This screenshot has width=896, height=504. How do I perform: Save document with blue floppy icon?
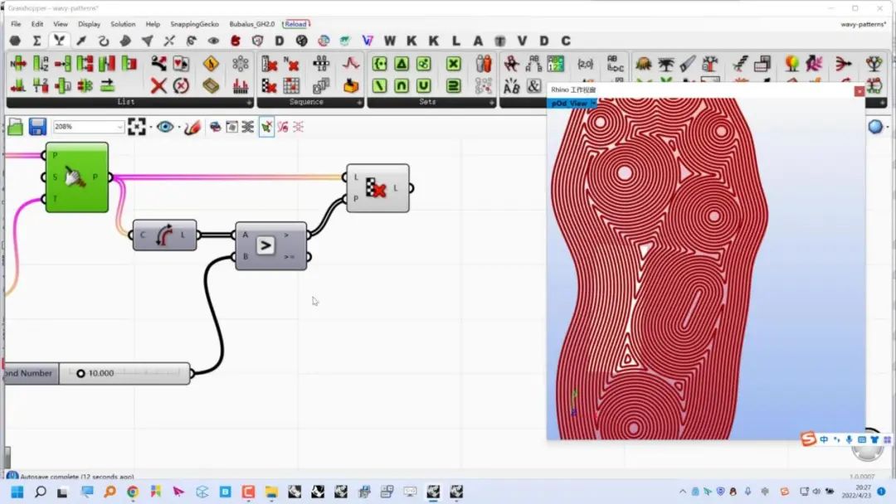click(x=37, y=127)
